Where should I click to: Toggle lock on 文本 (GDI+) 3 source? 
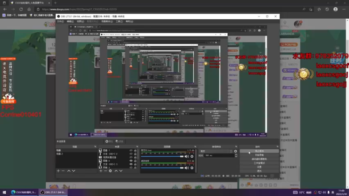[x=135, y=164]
